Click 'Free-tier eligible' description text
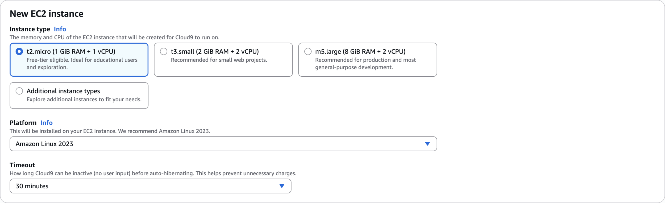 [x=82, y=64]
